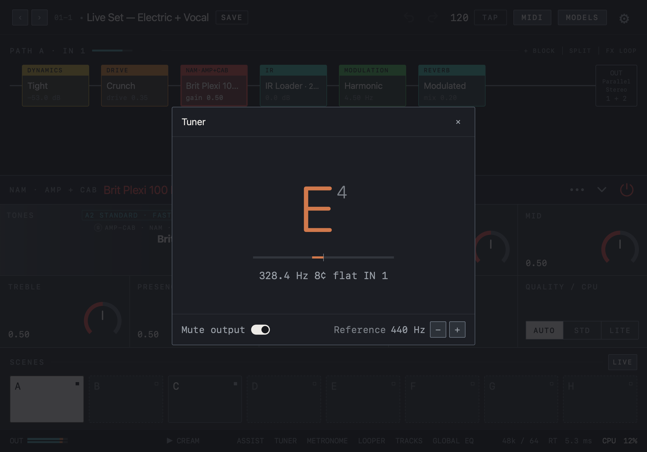Viewport: 647px width, 452px height.
Task: Toggle the LIVE scenes button
Action: pos(623,362)
